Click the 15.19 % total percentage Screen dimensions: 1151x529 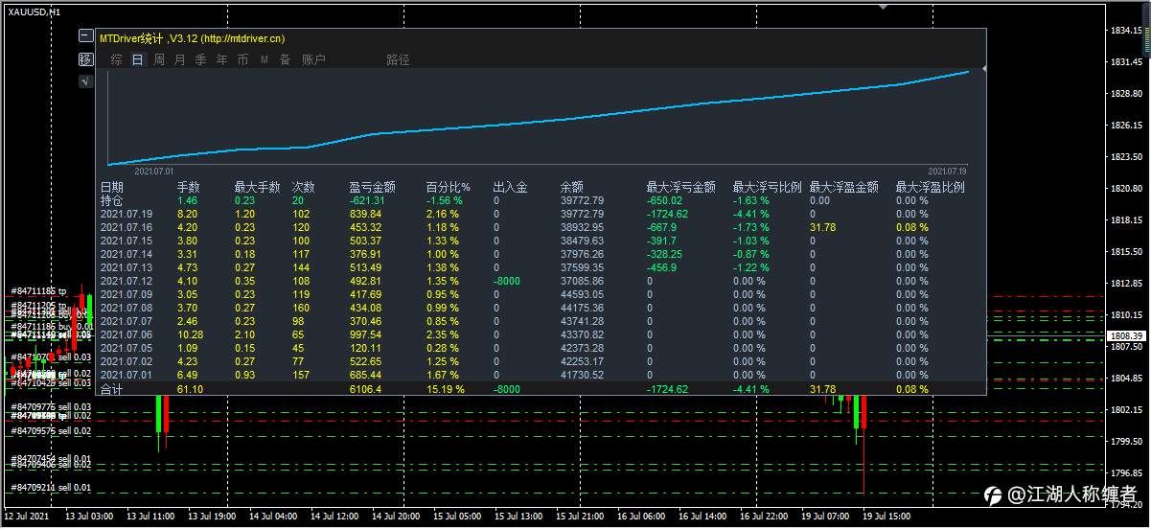click(445, 390)
